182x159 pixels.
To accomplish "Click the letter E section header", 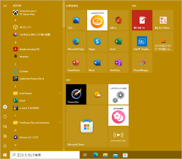I will [15, 86].
